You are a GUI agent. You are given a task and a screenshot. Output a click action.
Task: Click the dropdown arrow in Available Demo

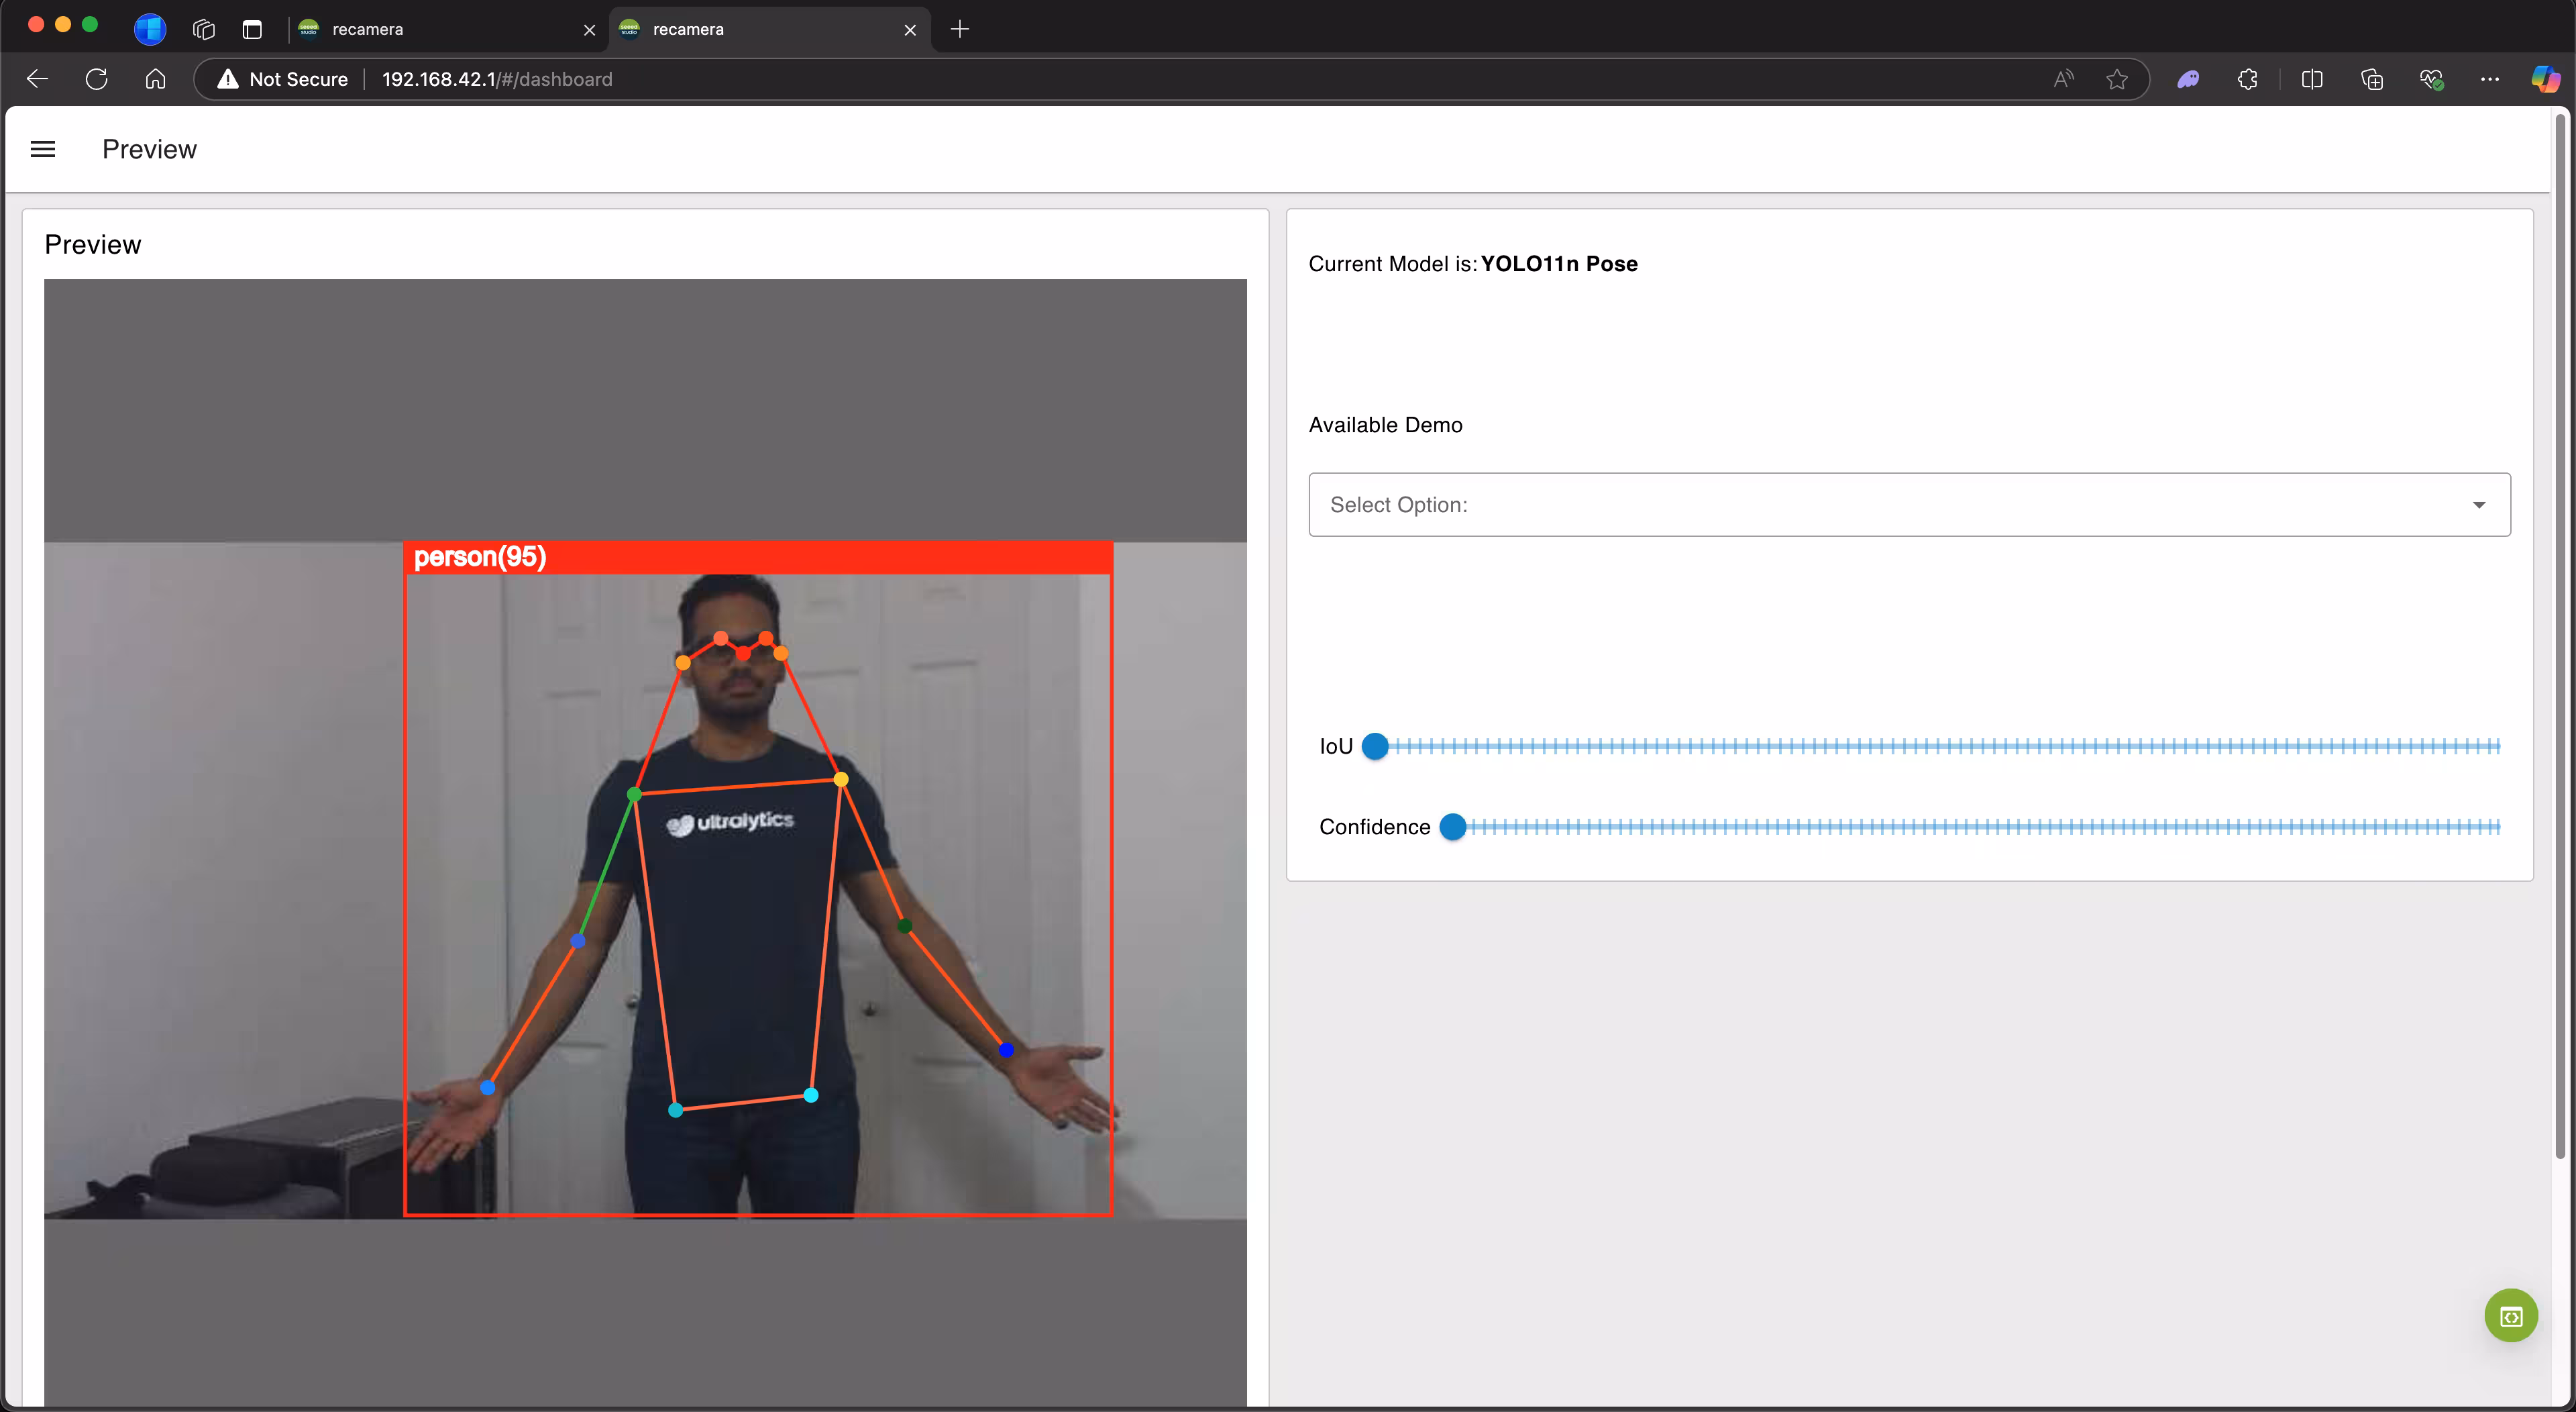pos(2479,505)
